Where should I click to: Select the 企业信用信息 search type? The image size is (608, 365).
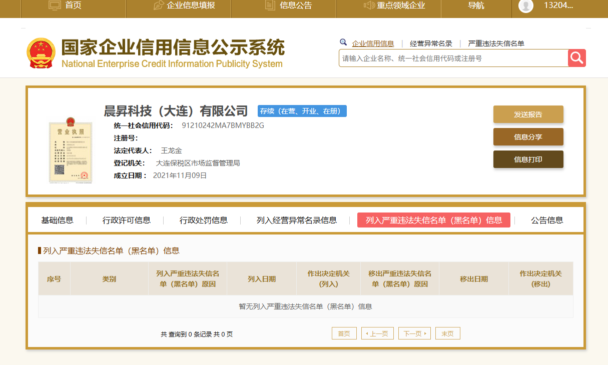pos(373,43)
